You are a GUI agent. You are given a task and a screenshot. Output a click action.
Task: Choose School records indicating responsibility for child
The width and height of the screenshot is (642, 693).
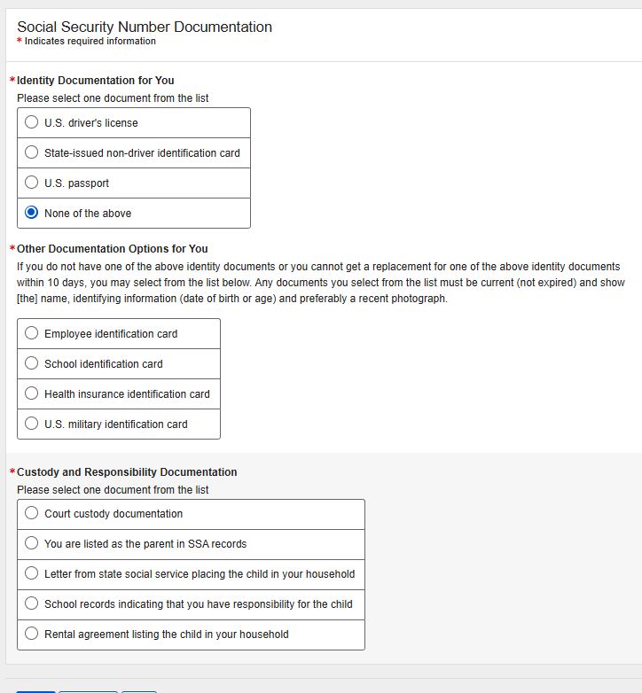click(x=32, y=604)
